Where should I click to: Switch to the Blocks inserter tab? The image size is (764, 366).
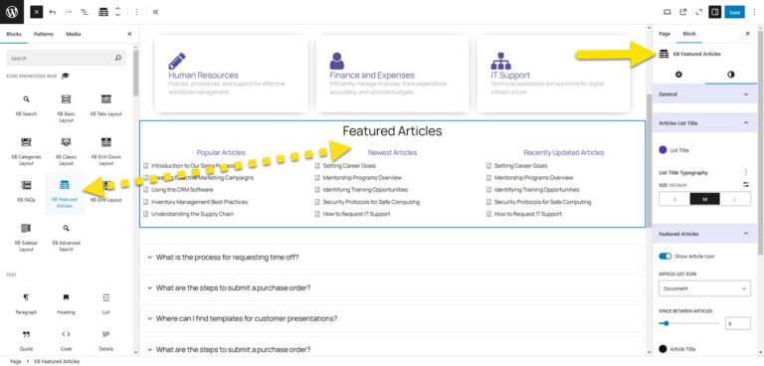pyautogui.click(x=14, y=34)
